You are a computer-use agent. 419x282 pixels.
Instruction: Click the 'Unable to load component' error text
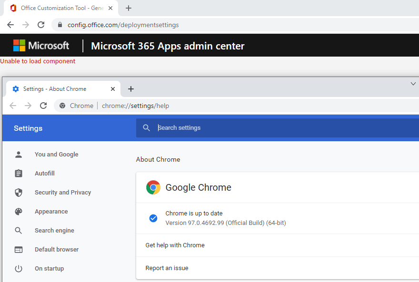(x=38, y=61)
